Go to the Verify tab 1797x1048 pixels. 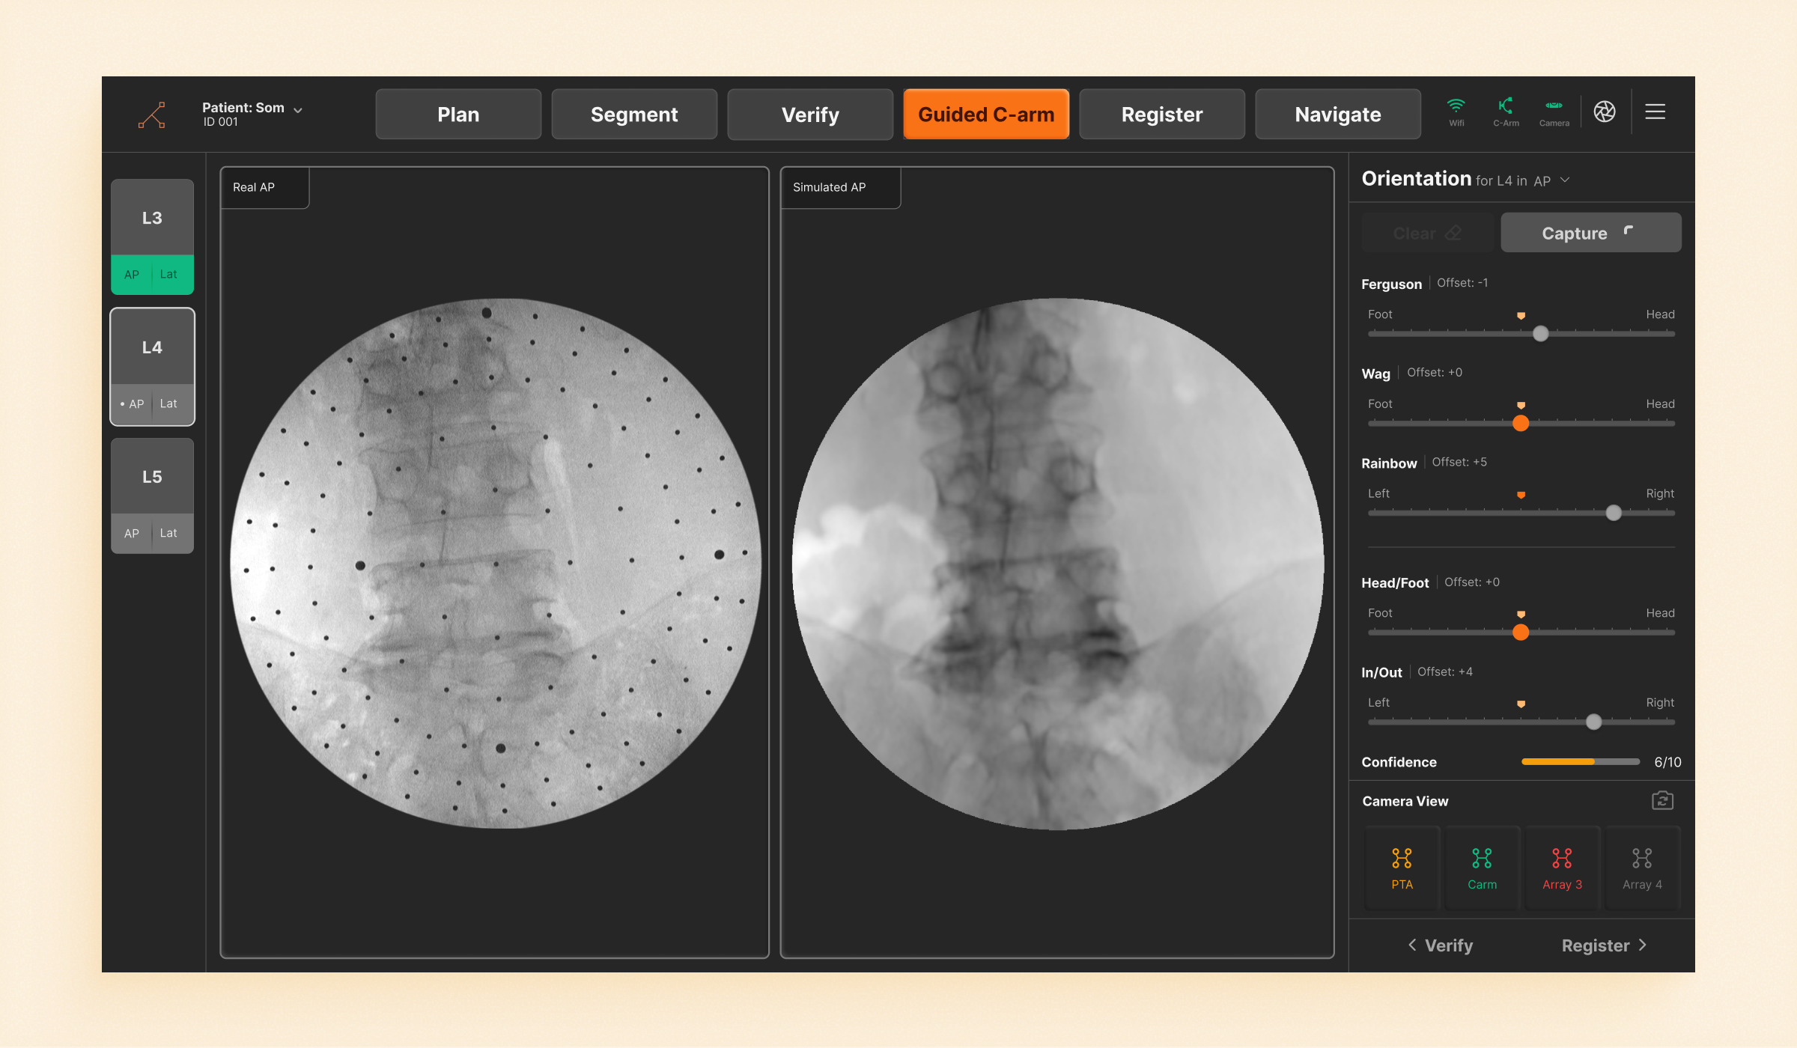(810, 115)
